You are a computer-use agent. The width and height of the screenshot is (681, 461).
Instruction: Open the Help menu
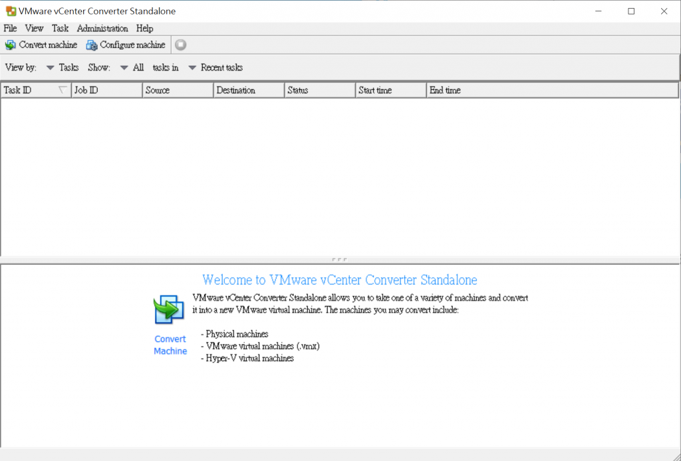click(144, 28)
